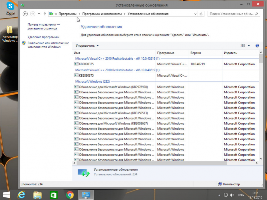Sort by the Имя column header
Image resolution: width=267 pixels, height=200 pixels.
pyautogui.click(x=114, y=53)
